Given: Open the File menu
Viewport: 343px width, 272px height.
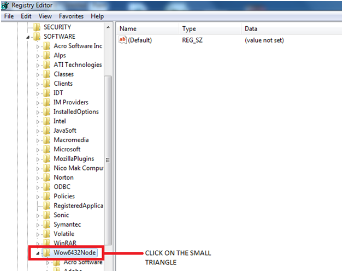Looking at the screenshot, I should tap(9, 16).
